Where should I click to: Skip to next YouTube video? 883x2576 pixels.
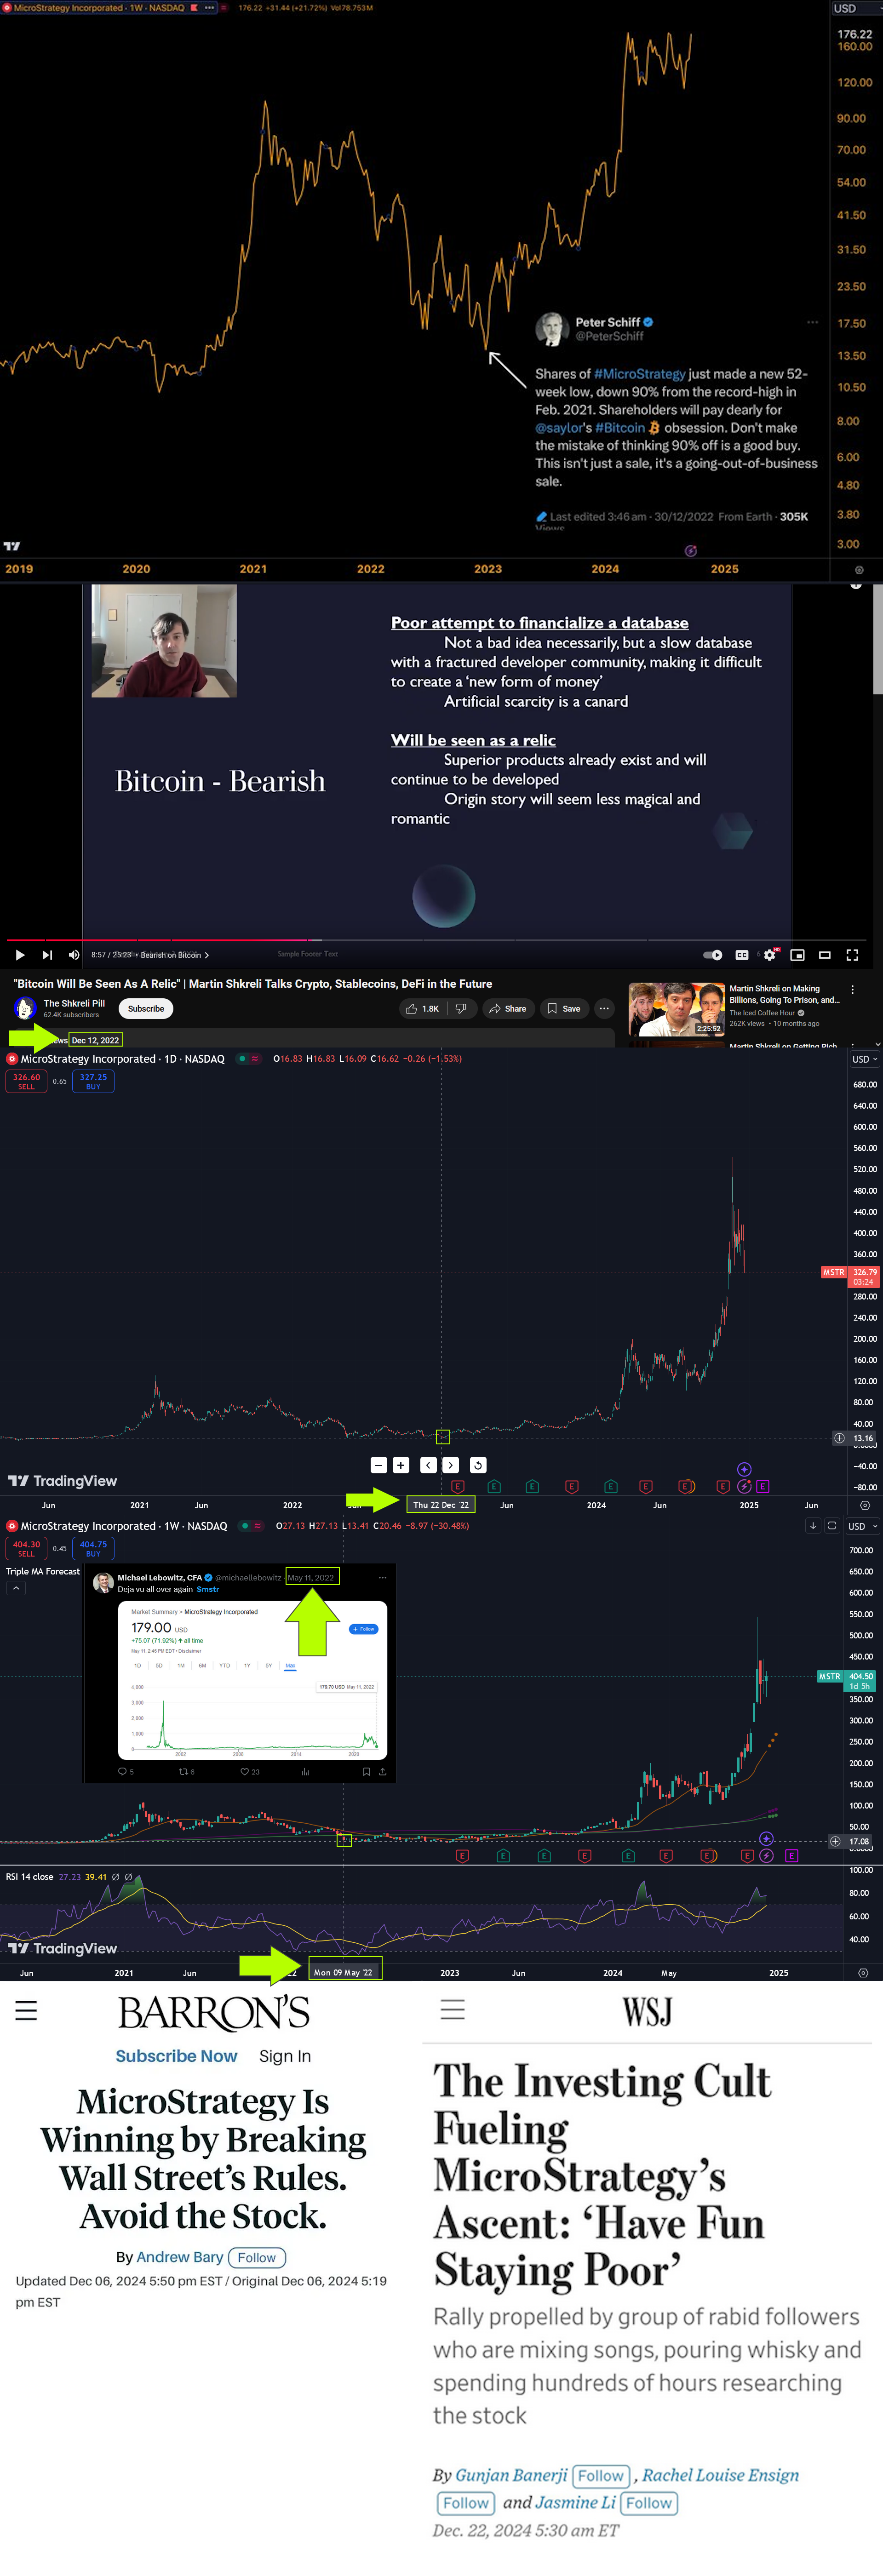[47, 955]
